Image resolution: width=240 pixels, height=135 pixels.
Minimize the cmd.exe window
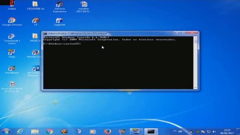click(177, 33)
